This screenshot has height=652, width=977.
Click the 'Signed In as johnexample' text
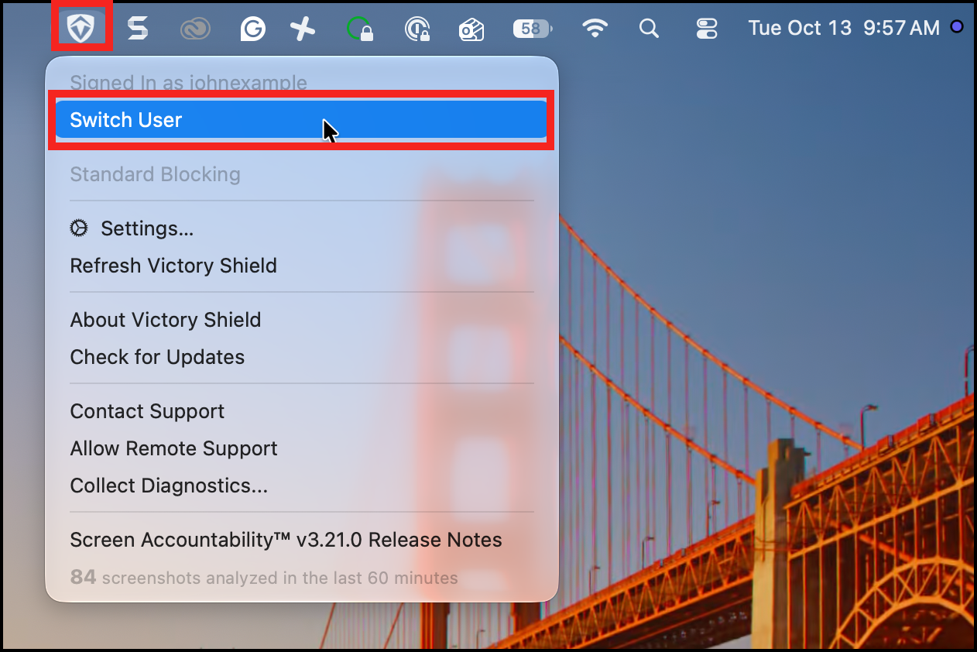[188, 83]
